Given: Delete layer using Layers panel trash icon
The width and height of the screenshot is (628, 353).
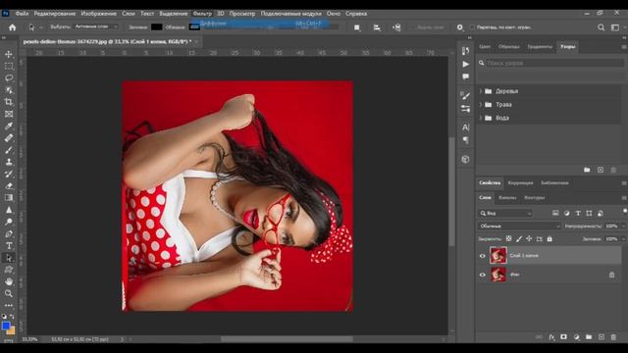Looking at the screenshot, I should [x=613, y=337].
